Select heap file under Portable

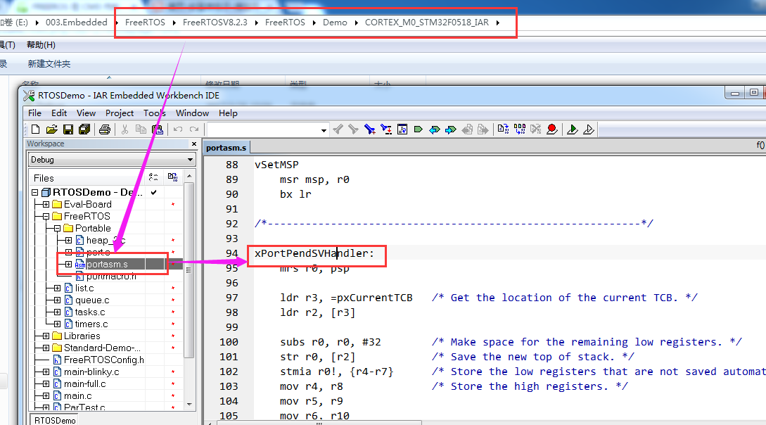pyautogui.click(x=106, y=241)
